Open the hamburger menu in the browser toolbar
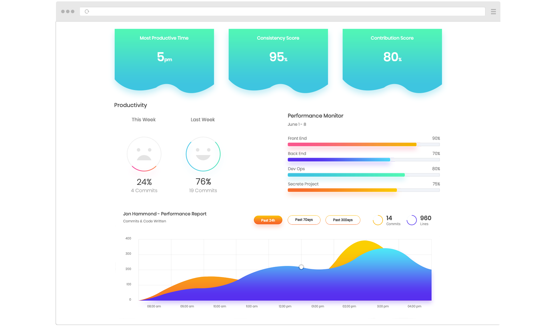Viewport: 556px width, 326px height. 493,11
